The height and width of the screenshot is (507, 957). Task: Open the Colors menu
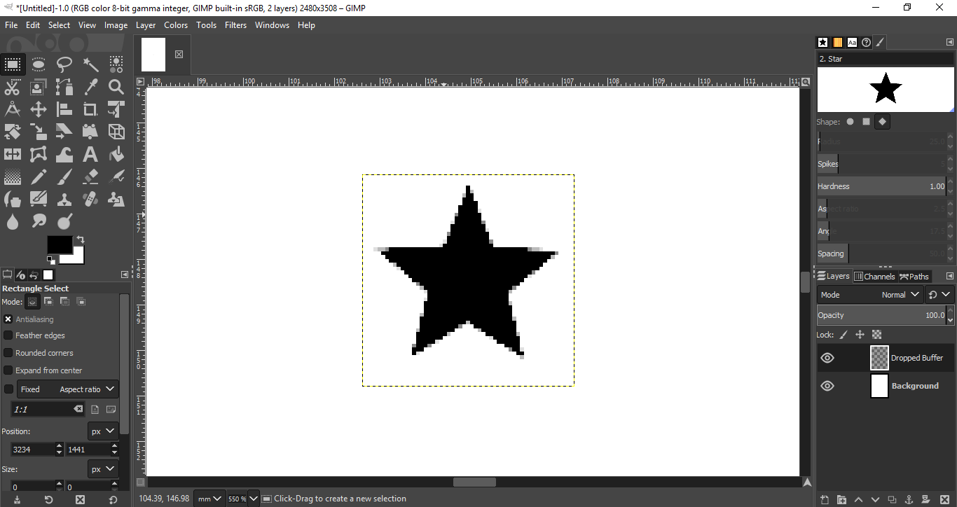point(176,25)
